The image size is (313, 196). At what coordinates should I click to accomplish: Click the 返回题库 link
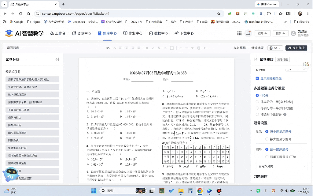(x=13, y=48)
